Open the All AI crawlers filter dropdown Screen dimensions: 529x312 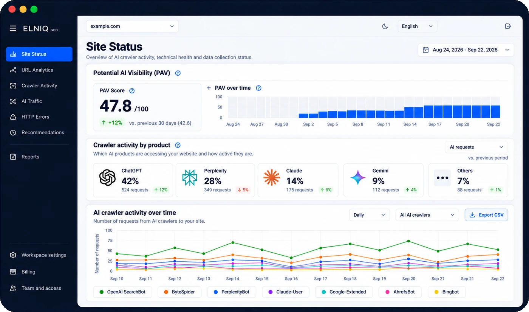tap(427, 215)
